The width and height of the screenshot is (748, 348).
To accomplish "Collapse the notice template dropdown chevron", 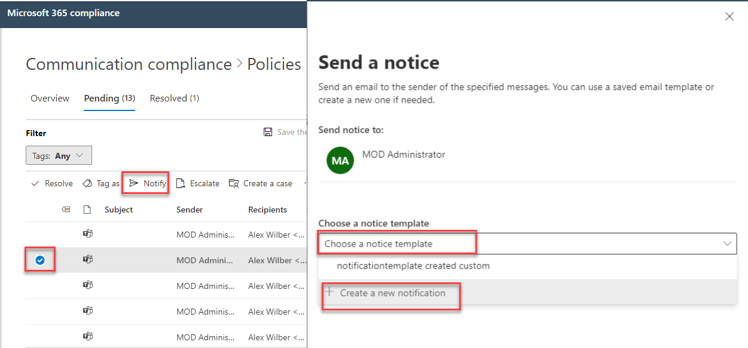I will (x=727, y=244).
